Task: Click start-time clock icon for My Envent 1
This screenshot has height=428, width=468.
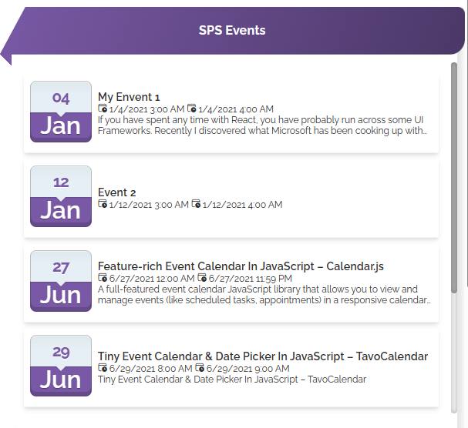Action: pyautogui.click(x=103, y=109)
